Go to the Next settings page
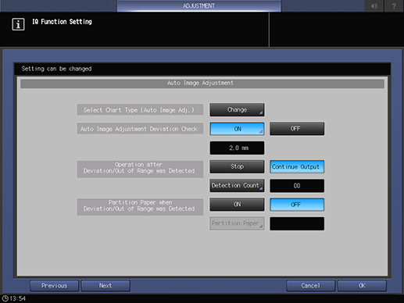The height and width of the screenshot is (303, 404). click(105, 286)
